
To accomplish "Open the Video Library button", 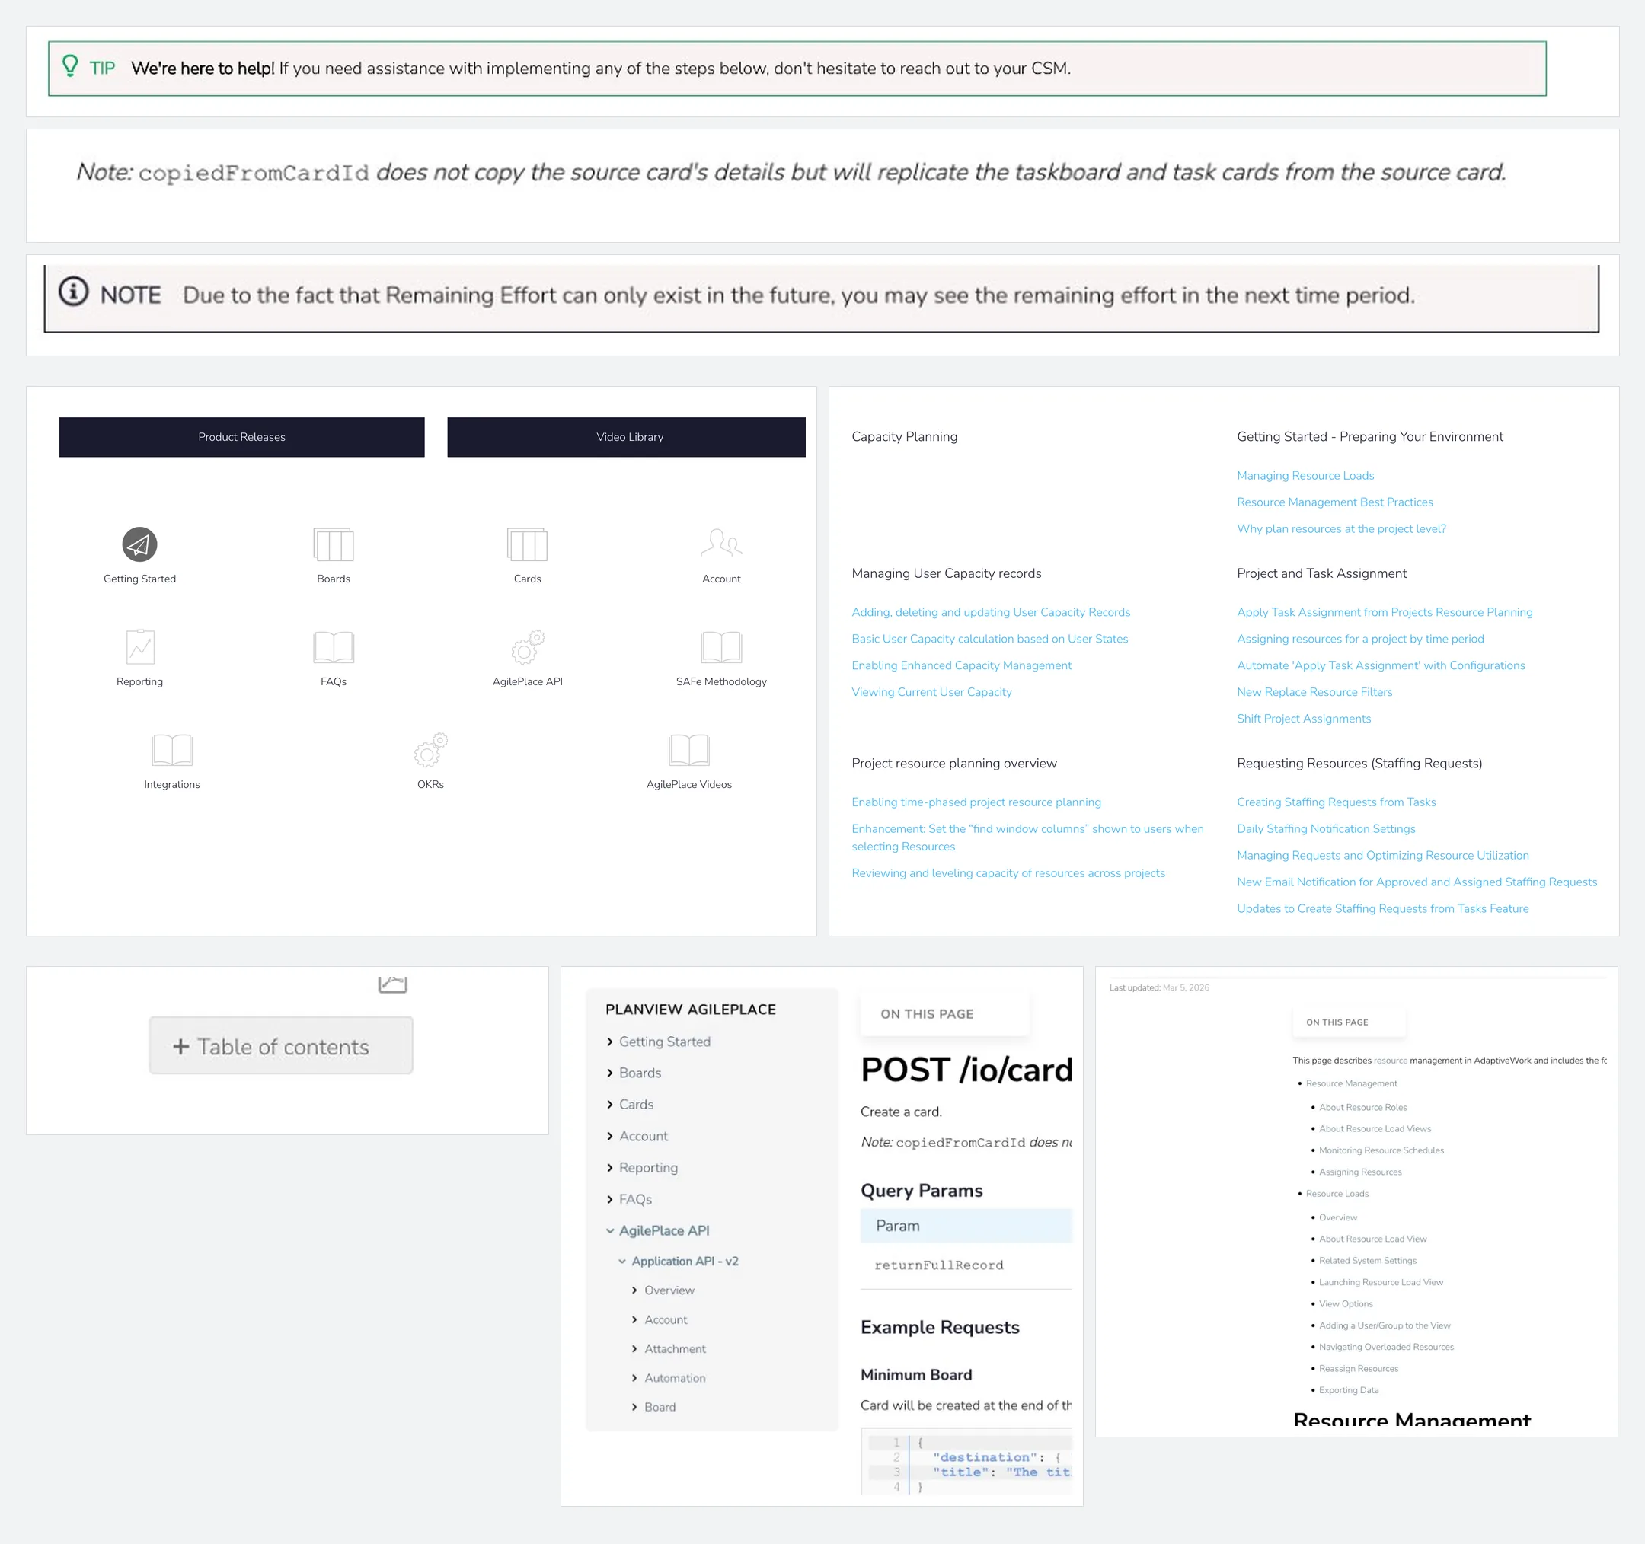I will click(626, 437).
